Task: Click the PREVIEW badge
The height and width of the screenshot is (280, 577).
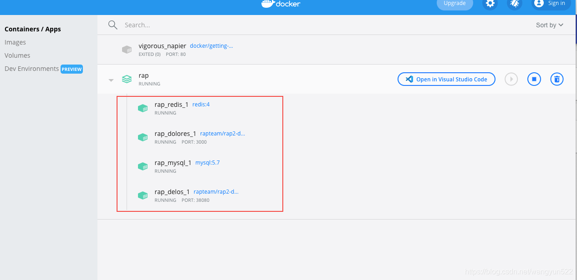Action: pos(71,69)
